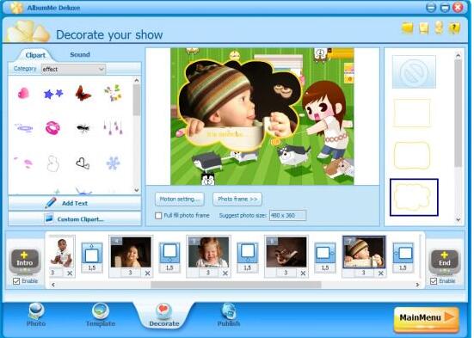Toggle the Intro Enable checkbox
474x338 pixels.
(16, 281)
